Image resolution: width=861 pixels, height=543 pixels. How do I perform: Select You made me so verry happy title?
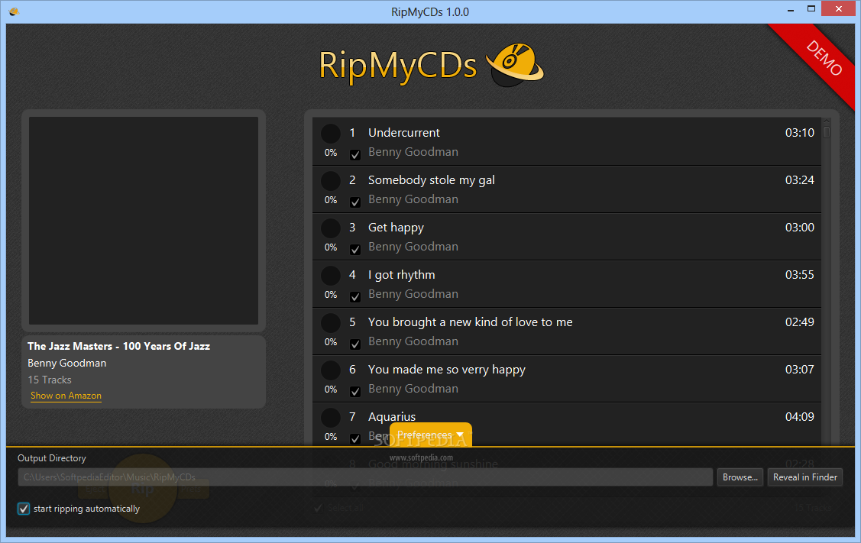tap(446, 370)
